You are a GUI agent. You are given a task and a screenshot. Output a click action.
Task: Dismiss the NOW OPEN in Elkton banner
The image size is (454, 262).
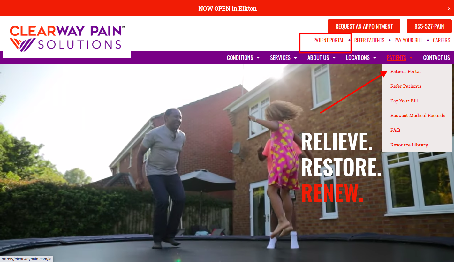(x=449, y=9)
